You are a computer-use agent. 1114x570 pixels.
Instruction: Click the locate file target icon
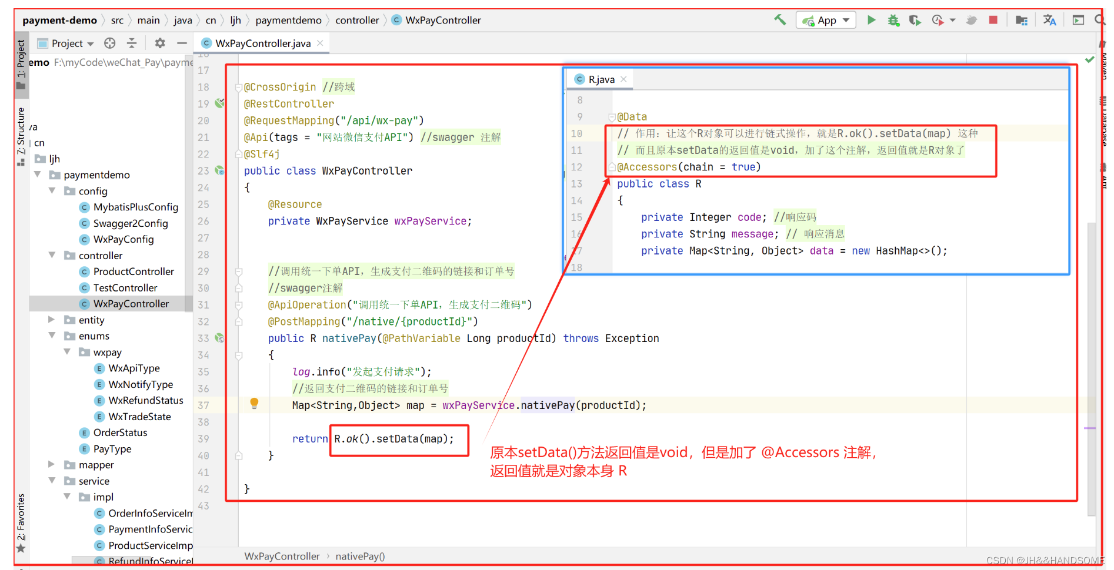(x=110, y=43)
